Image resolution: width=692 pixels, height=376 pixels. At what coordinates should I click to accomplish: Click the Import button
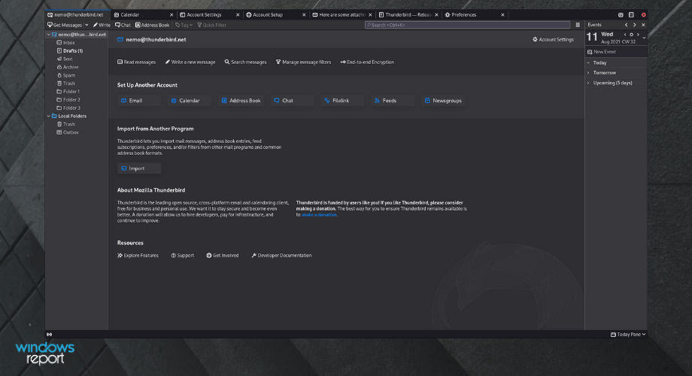[x=139, y=168]
